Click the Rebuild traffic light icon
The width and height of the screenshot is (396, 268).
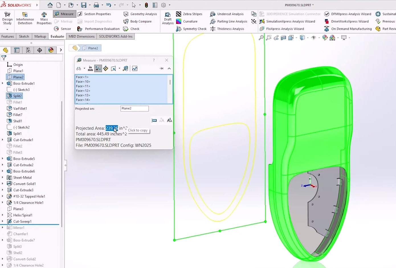click(146, 5)
